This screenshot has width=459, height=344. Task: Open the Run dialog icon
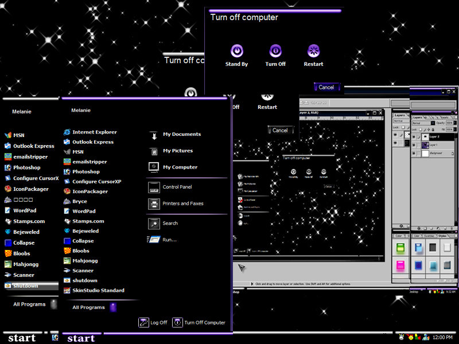point(154,240)
